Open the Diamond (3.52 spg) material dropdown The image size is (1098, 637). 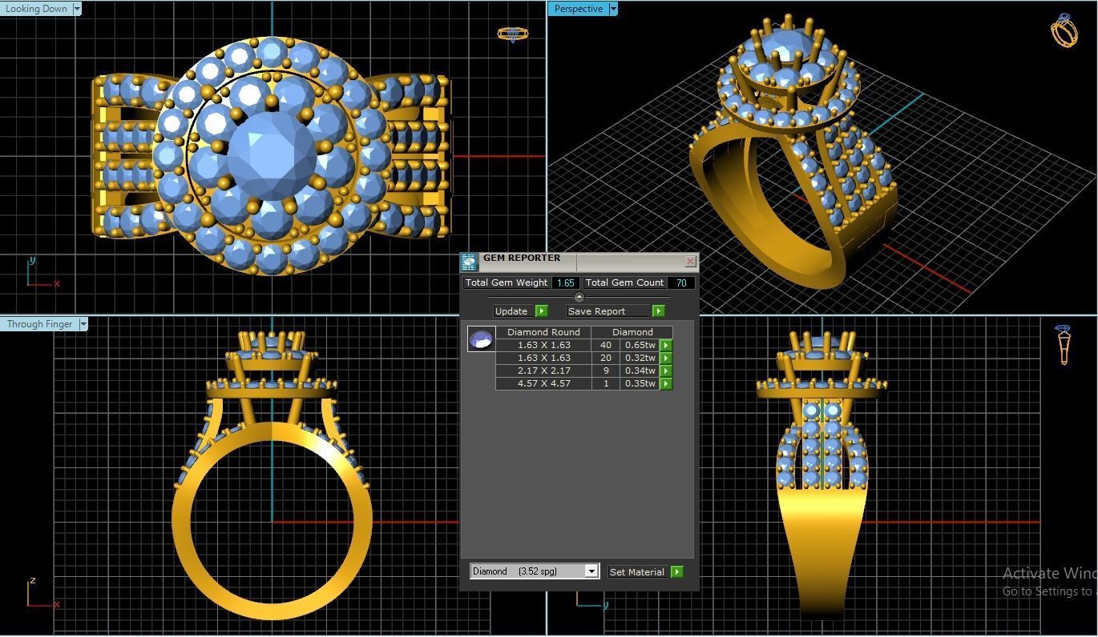591,571
